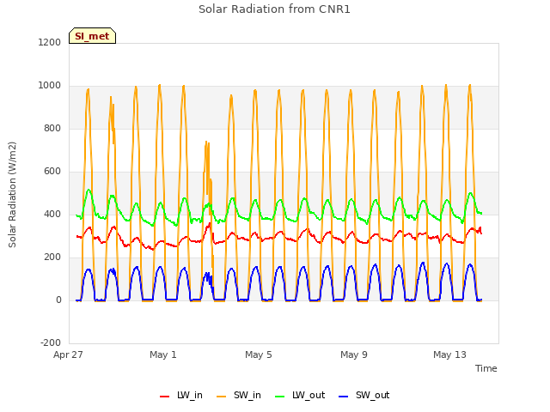Screen dimensions: 550x412
Task: Click the 600 y-axis tick label
Action: (x=52, y=172)
